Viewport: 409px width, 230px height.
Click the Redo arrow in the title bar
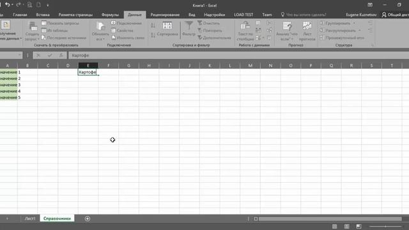[18, 4]
